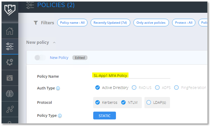Click Auth Type info icon
211x127 pixels.
(x=58, y=88)
